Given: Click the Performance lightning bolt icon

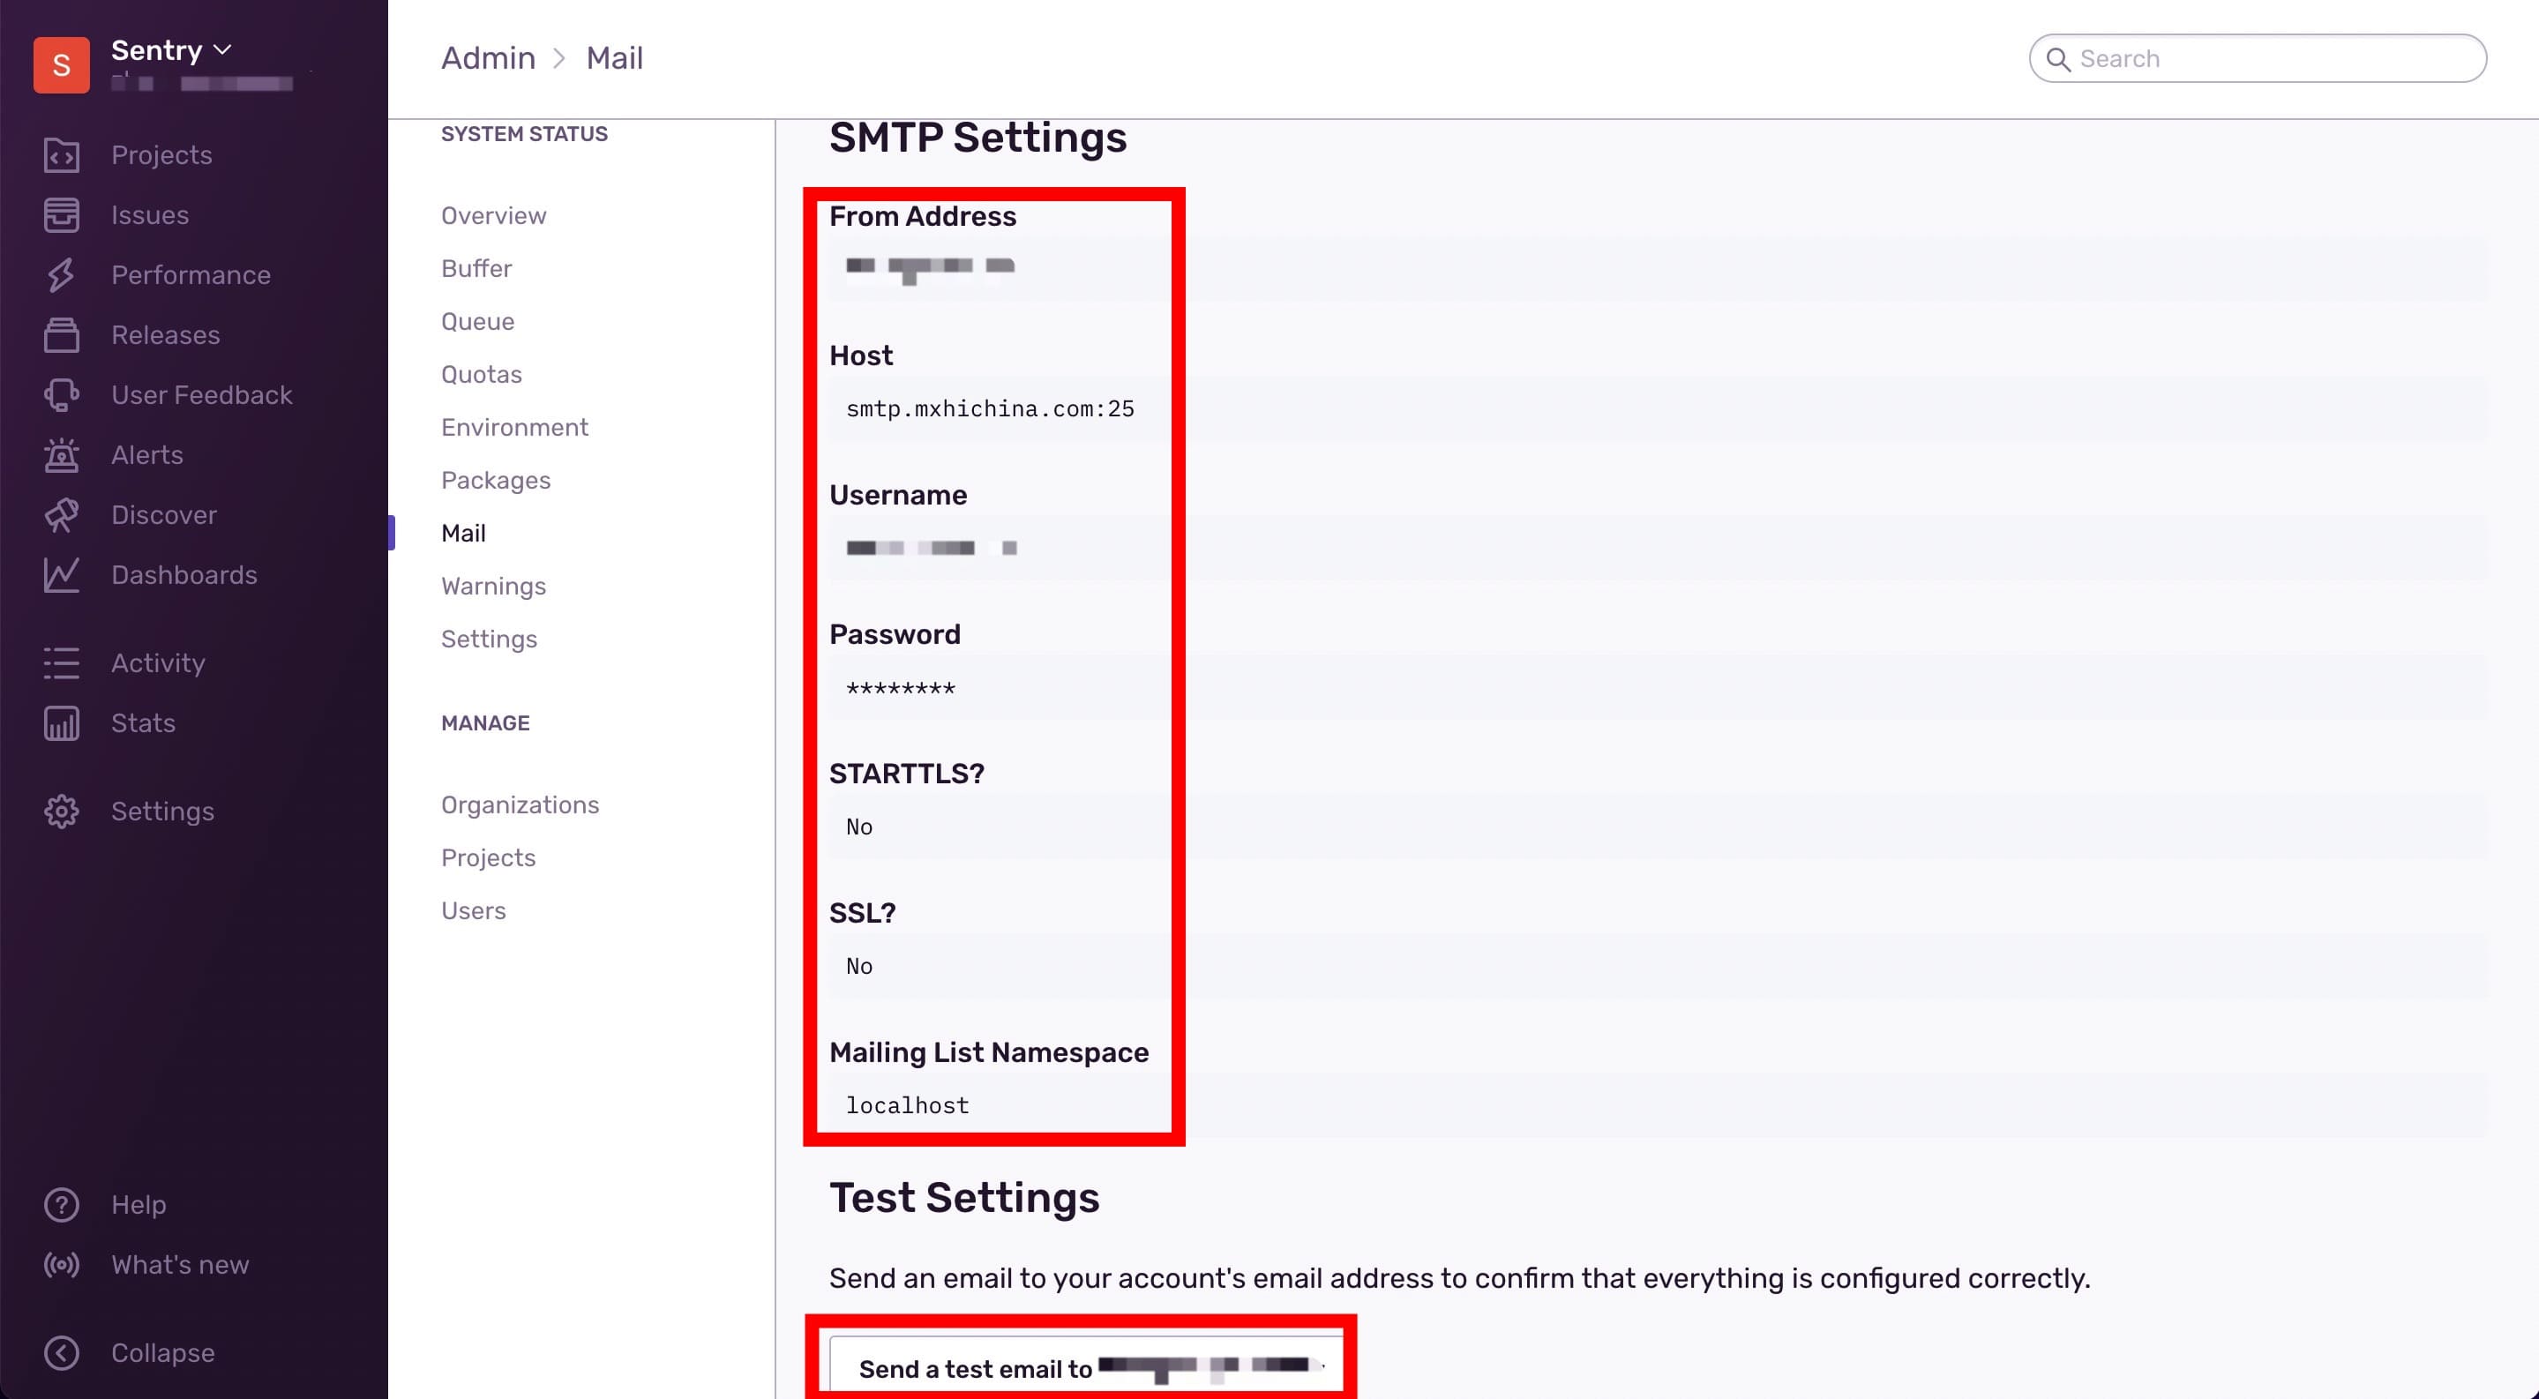Looking at the screenshot, I should (61, 275).
